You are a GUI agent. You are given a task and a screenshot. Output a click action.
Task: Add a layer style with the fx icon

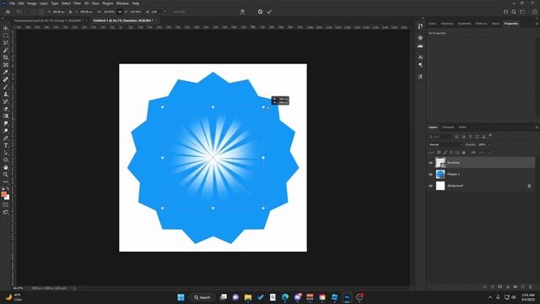tap(493, 287)
